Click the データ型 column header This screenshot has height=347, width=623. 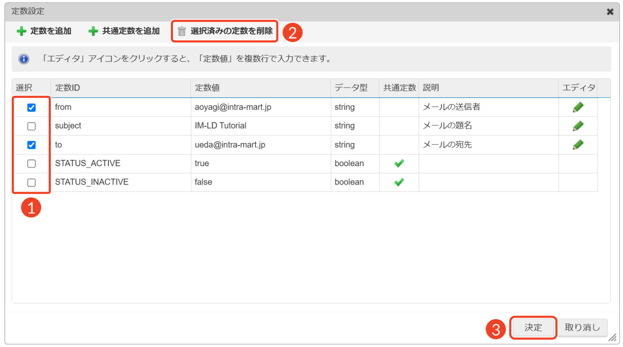(x=354, y=88)
